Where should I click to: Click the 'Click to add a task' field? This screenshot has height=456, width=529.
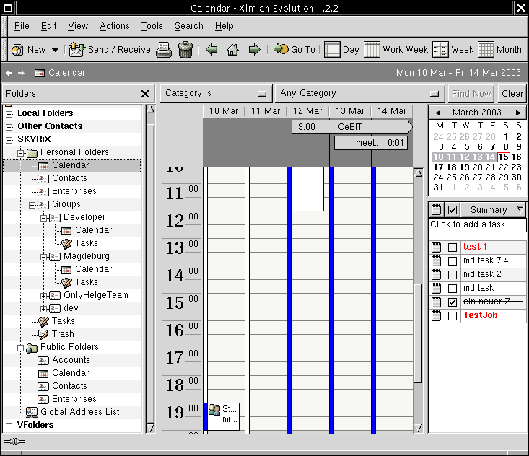(477, 224)
